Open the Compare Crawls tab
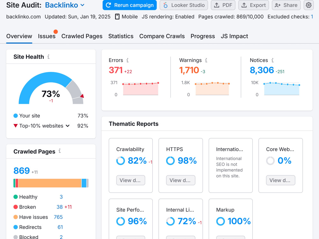 [162, 36]
